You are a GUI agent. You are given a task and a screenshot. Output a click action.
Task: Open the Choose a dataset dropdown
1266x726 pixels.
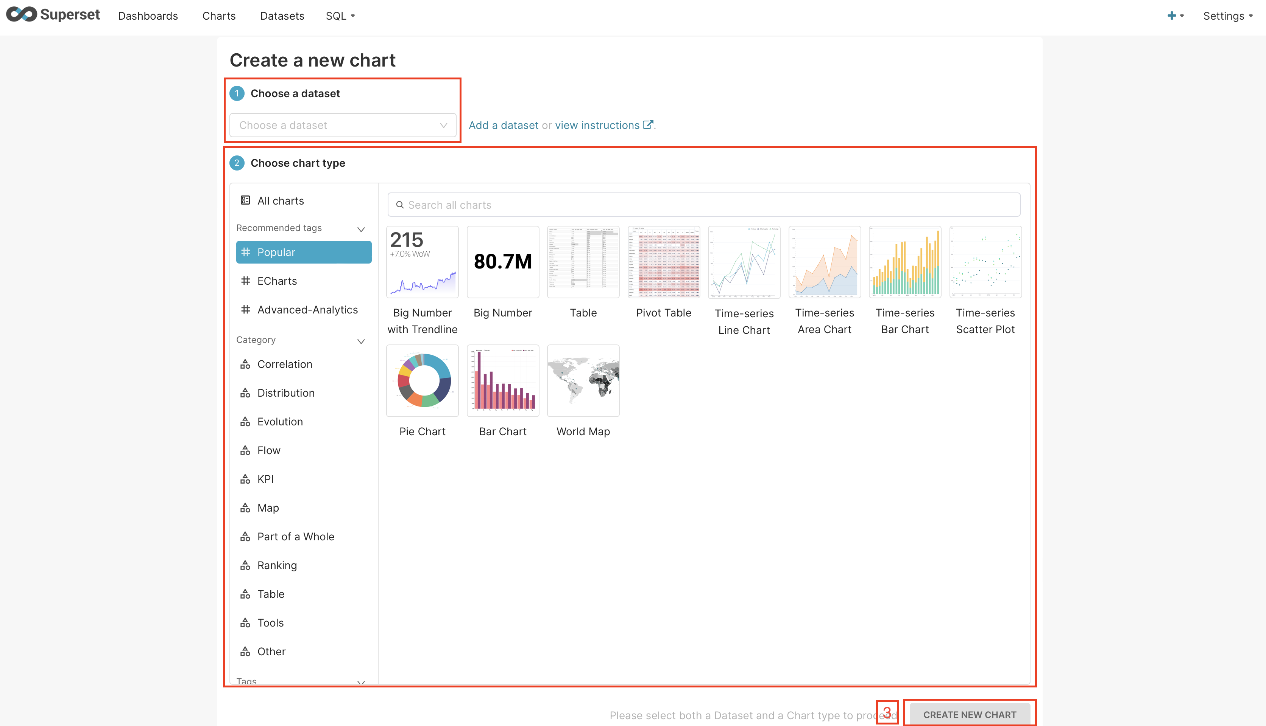tap(343, 125)
